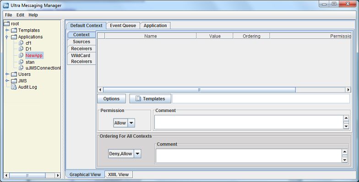Click the uJMSConnection application icon
This screenshot has height=182, width=359.
pos(21,68)
